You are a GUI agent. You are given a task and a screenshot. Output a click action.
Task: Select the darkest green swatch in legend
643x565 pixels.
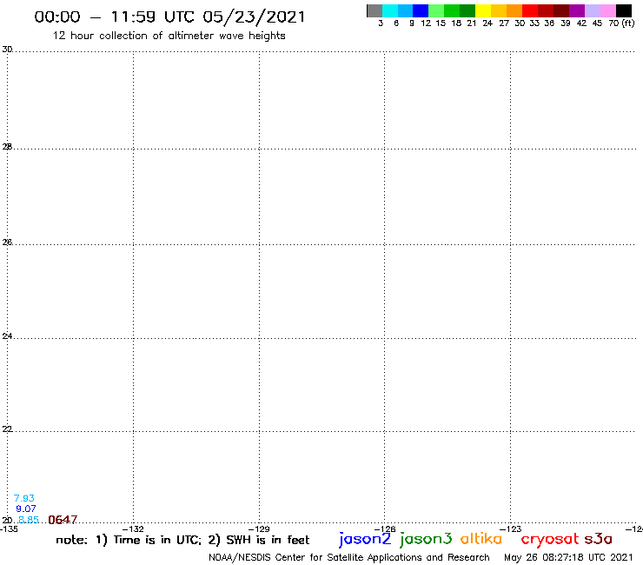[467, 10]
